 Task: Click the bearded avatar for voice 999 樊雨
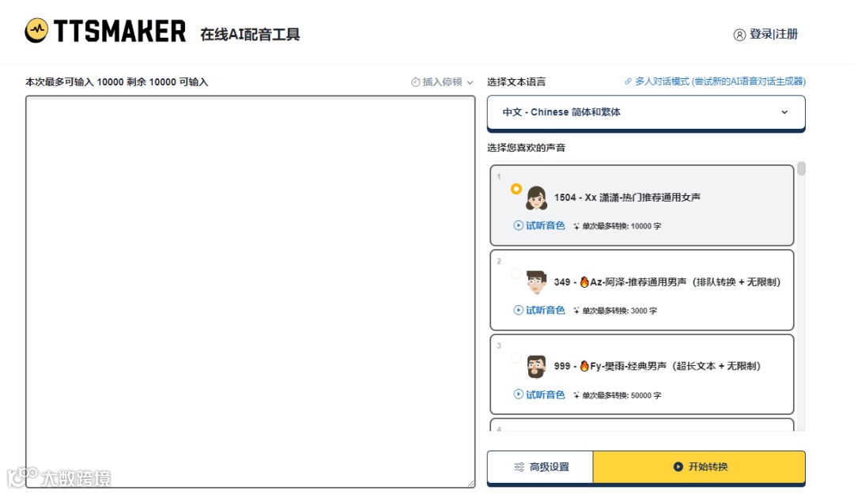click(536, 367)
